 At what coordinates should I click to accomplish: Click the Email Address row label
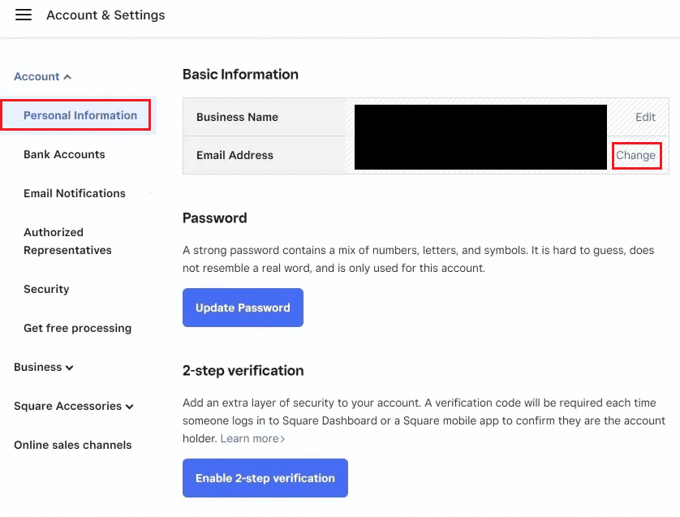pyautogui.click(x=235, y=155)
